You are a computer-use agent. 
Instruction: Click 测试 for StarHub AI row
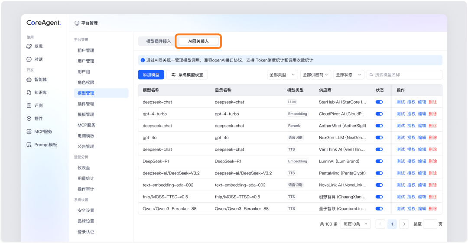tap(400, 102)
